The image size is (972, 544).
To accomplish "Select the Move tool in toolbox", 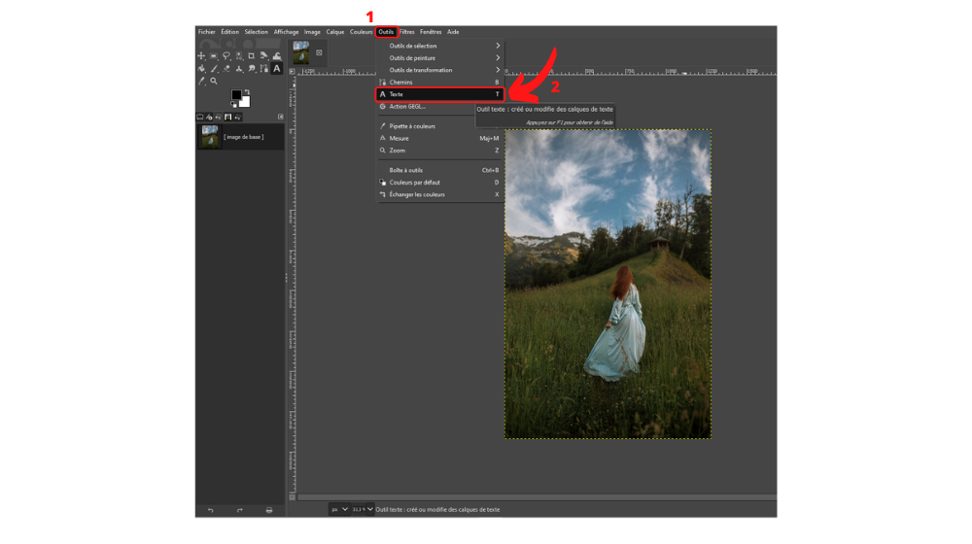I will (x=201, y=55).
